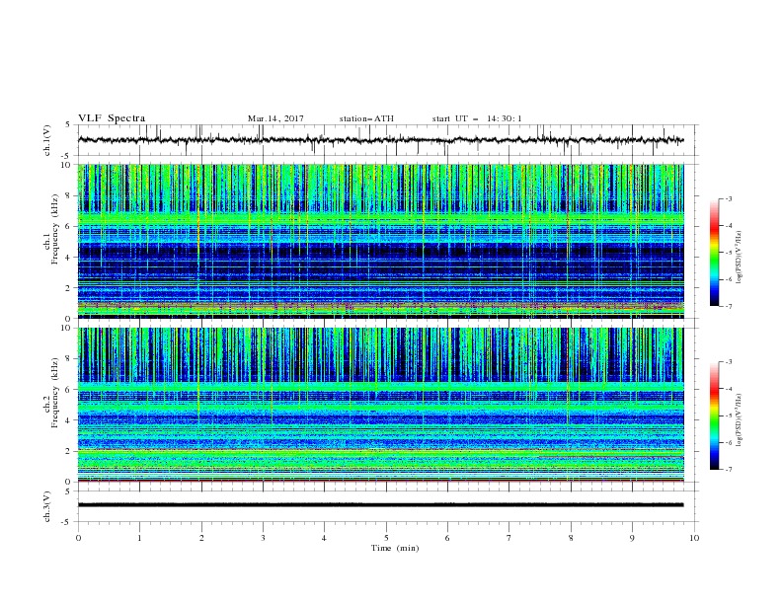Click the time axis tick label '5'
The image size is (782, 604).
(386, 538)
